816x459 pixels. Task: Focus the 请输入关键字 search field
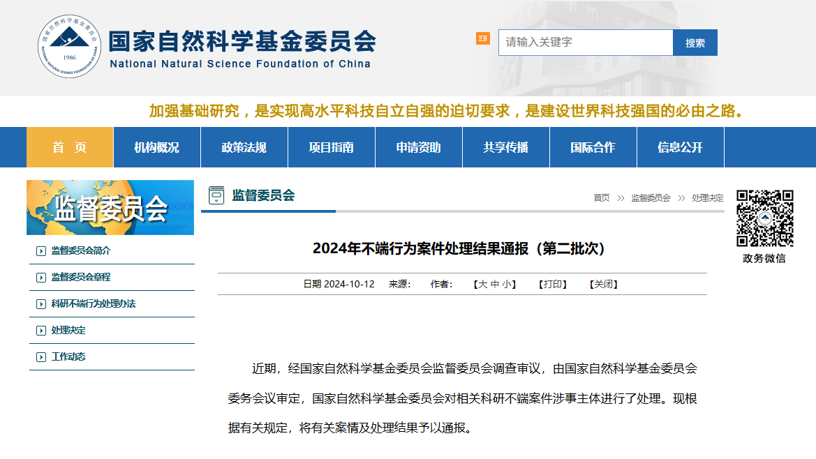pos(585,43)
